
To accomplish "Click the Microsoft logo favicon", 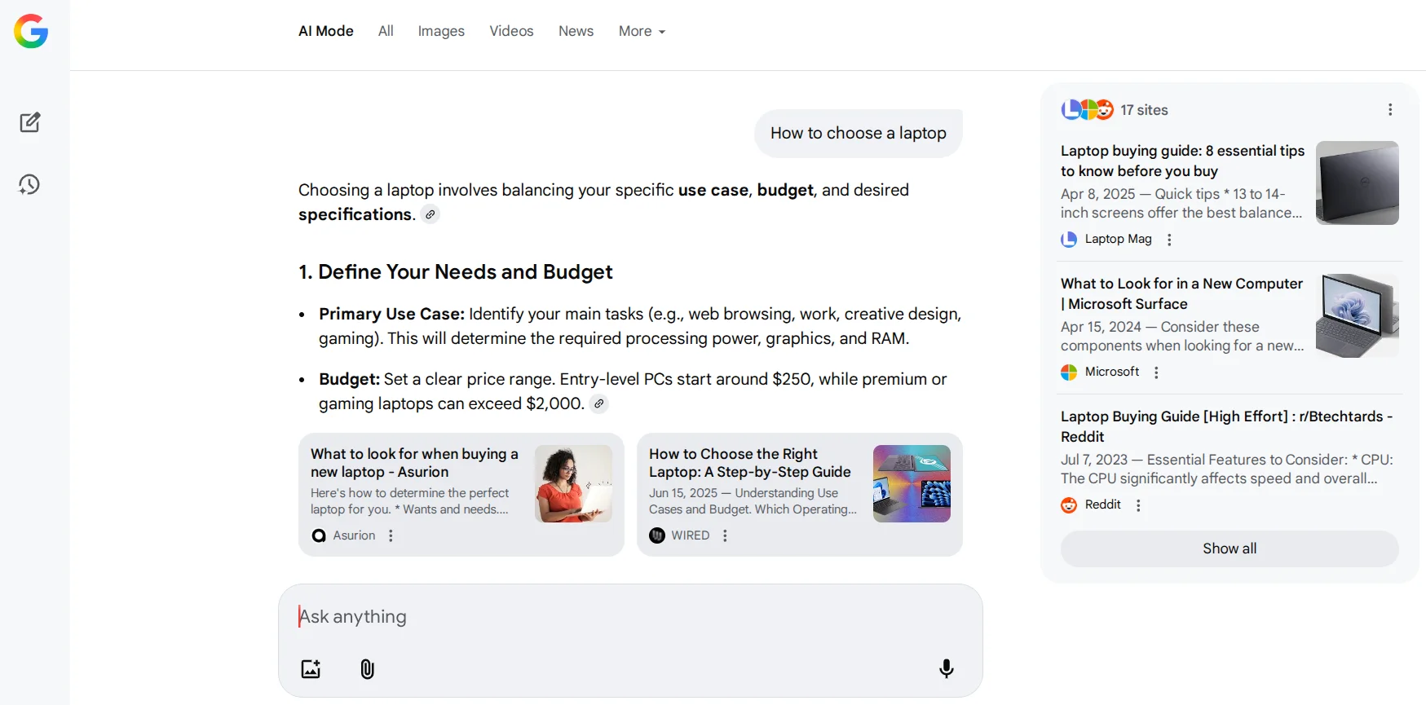I will coord(1069,372).
